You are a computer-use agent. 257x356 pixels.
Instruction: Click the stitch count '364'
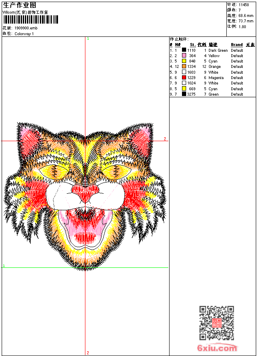(192, 56)
